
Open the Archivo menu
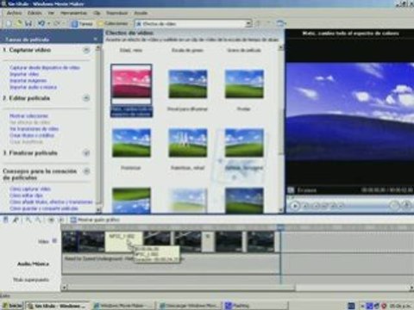pos(14,13)
